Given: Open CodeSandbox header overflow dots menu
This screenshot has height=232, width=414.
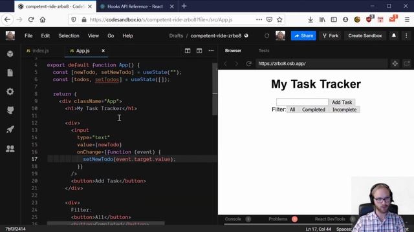Looking at the screenshot, I should (x=406, y=35).
